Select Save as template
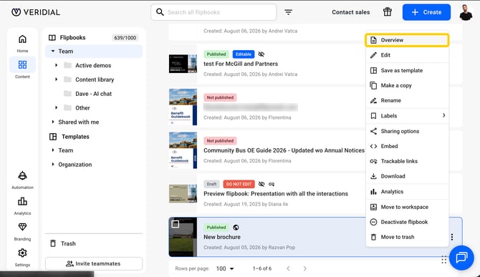Image resolution: width=480 pixels, height=277 pixels. (x=407, y=70)
